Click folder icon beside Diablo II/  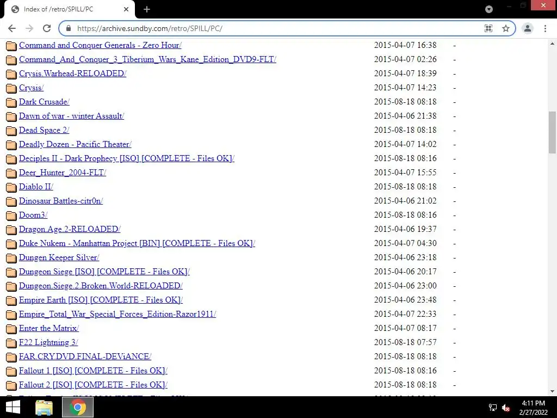pos(11,187)
